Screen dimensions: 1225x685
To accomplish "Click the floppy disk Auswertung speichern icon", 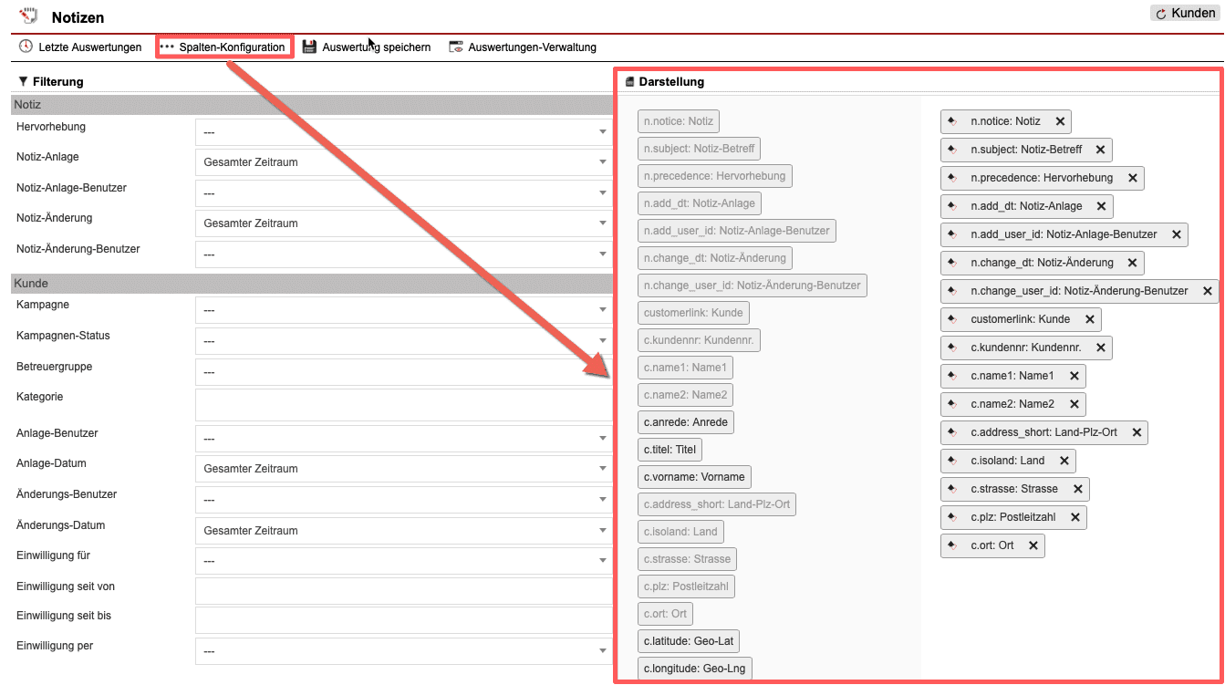I will [309, 47].
